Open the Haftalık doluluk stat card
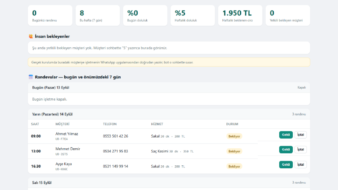This screenshot has width=338, height=190. (x=193, y=15)
